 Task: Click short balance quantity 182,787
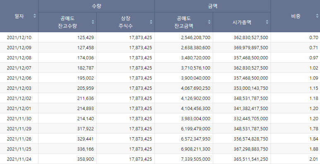[86, 68]
